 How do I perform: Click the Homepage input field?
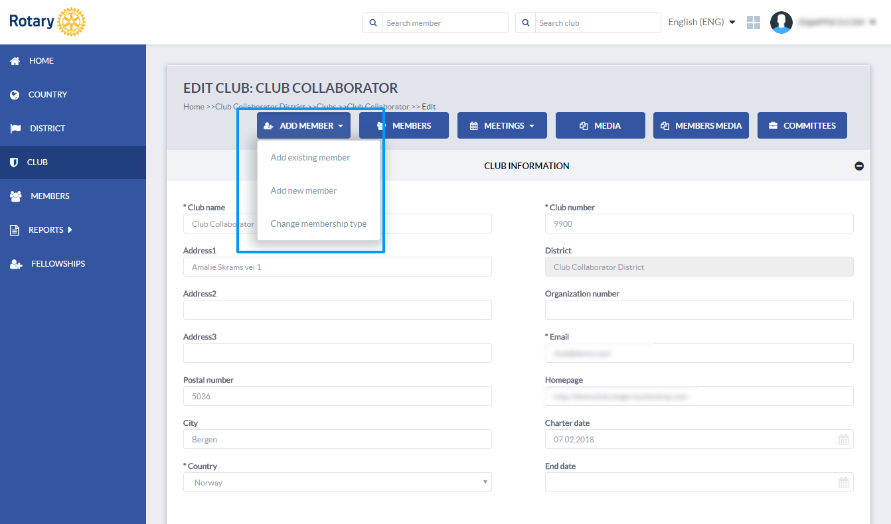(x=699, y=396)
